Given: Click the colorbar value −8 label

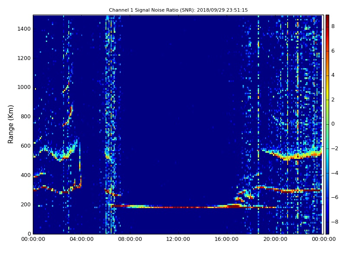Looking at the screenshot, I should tap(334, 222).
